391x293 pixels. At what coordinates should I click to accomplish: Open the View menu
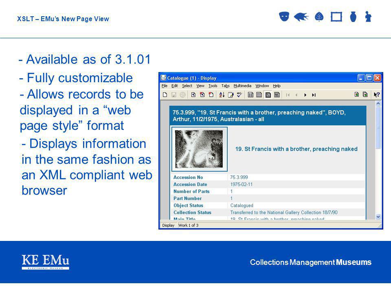tap(200, 86)
